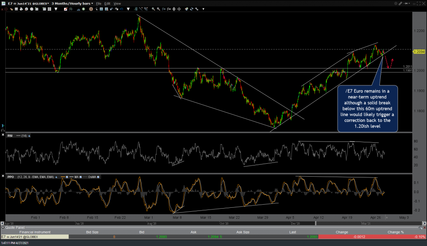This screenshot has width=427, height=246.
Task: Toggle the PPO MA line checkbox
Action: (x=80, y=177)
